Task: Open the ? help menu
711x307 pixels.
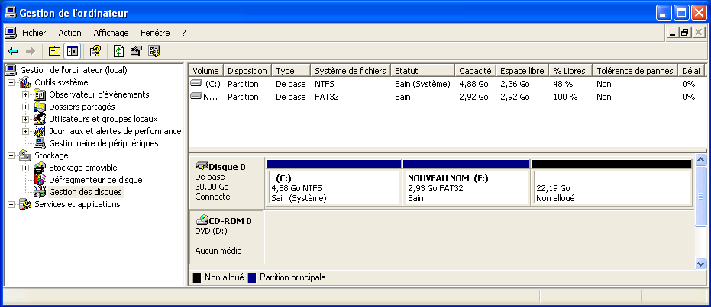Action: tap(183, 33)
